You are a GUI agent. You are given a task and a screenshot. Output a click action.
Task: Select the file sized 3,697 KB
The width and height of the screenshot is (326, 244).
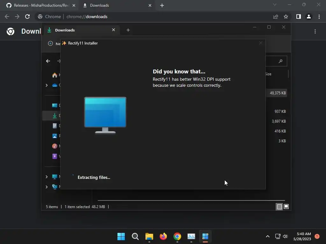pos(279,121)
